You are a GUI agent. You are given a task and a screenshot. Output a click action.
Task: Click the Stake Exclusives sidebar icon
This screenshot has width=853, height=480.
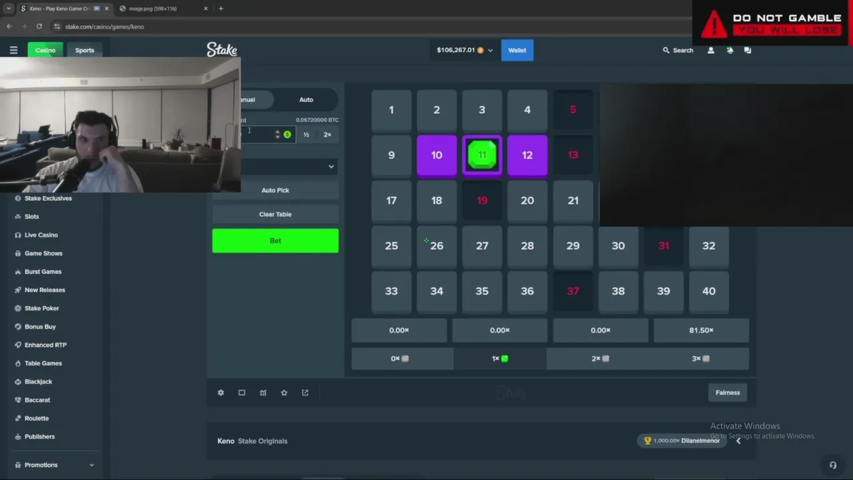(x=18, y=198)
